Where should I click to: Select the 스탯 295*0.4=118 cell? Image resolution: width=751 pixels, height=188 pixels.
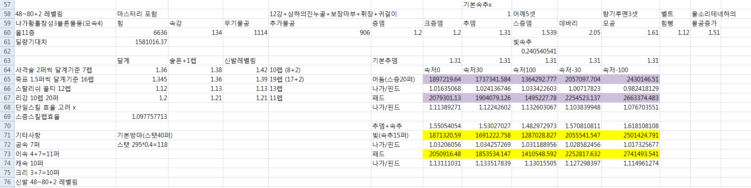pos(142,145)
